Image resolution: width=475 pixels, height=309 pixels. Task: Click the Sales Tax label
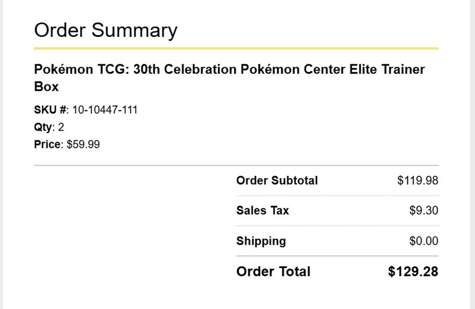[x=262, y=210]
